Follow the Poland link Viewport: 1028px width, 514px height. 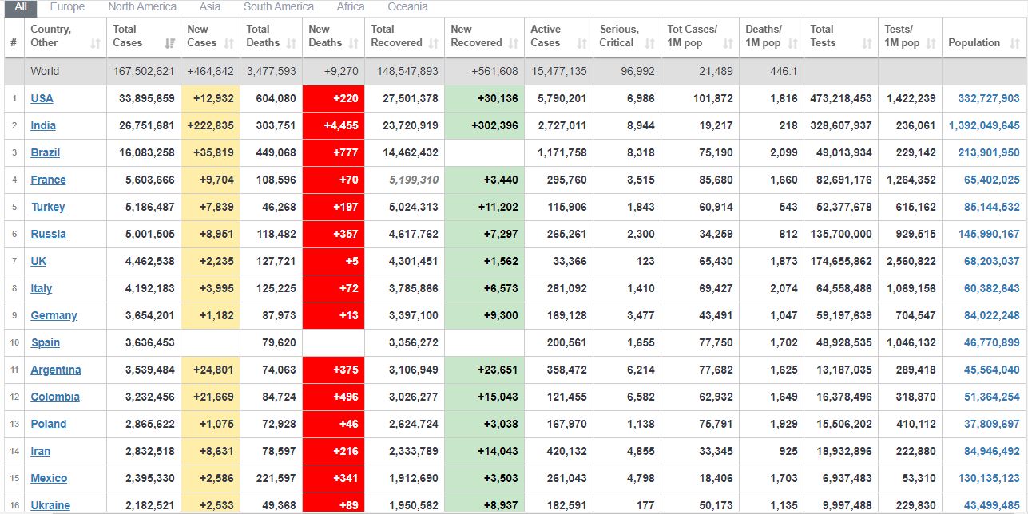(48, 424)
